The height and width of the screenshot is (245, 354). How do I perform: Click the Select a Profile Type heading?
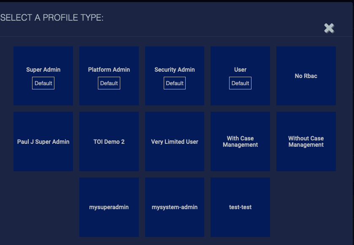[x=52, y=18]
